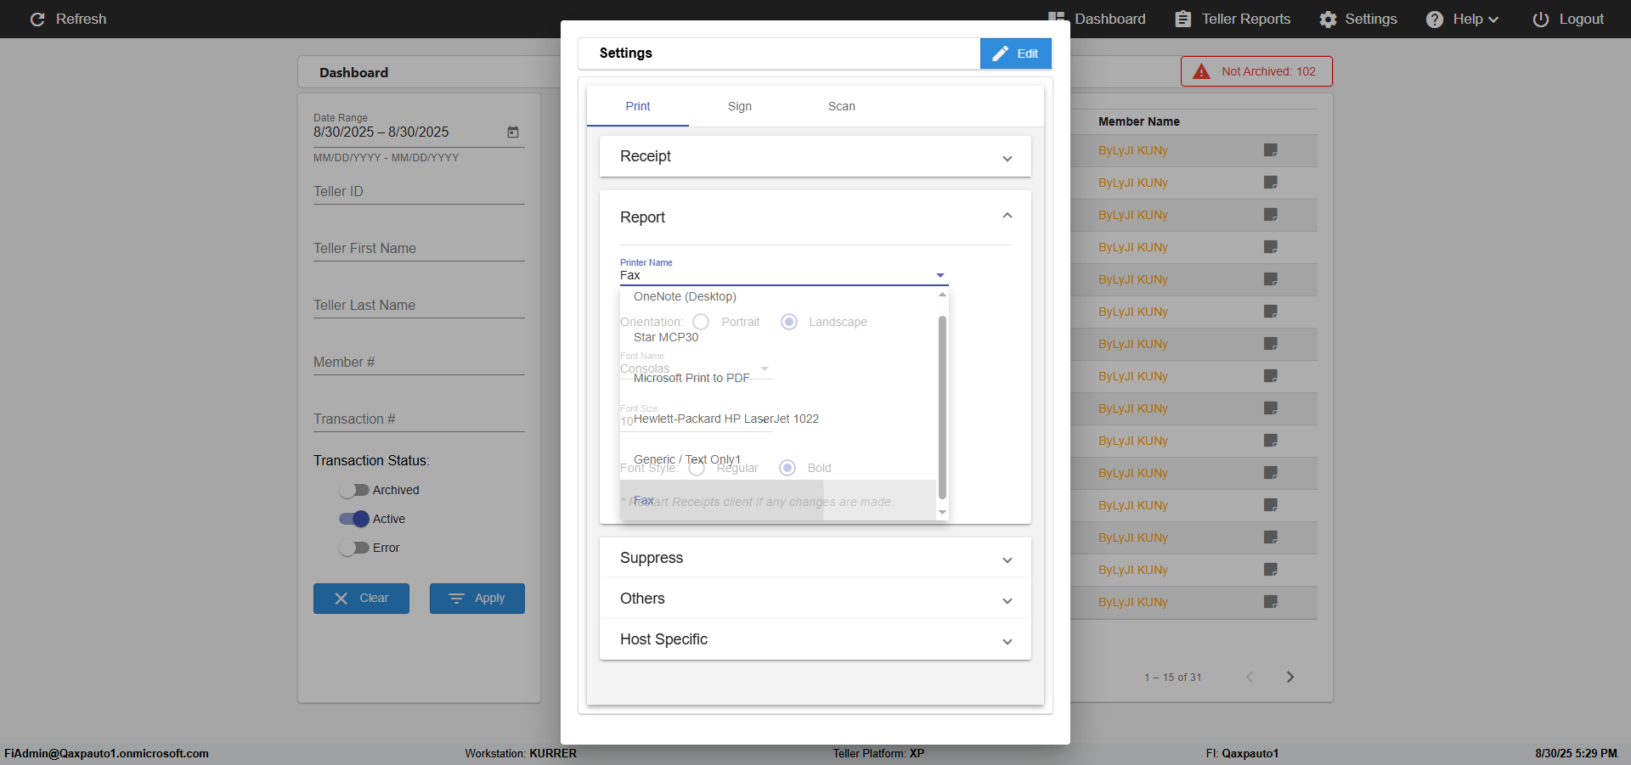Image resolution: width=1631 pixels, height=765 pixels.
Task: Select Generic / Text Only1 printer
Action: click(778, 459)
